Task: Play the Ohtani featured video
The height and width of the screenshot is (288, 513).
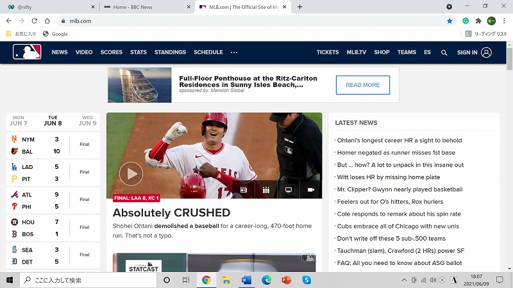Action: pos(131,173)
